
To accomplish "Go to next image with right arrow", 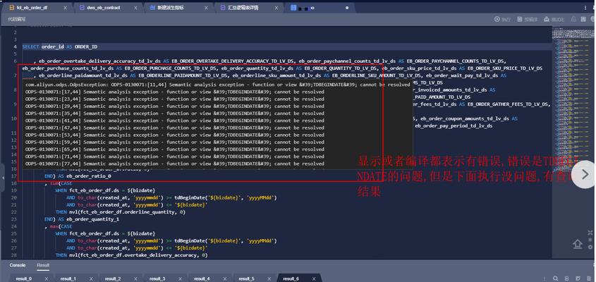I will 585,174.
